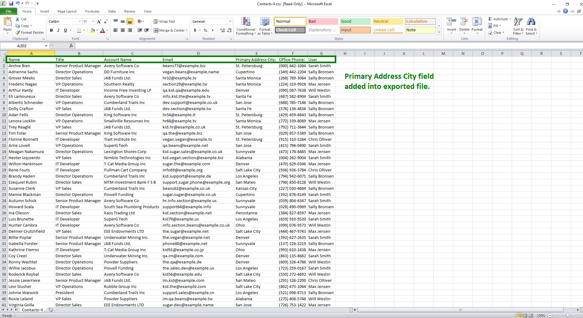Open the Format cells menu

pyautogui.click(x=477, y=25)
